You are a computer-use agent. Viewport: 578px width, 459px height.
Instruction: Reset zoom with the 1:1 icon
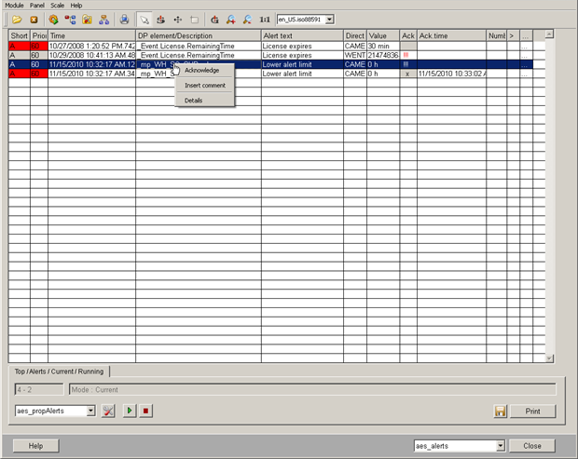tap(265, 19)
